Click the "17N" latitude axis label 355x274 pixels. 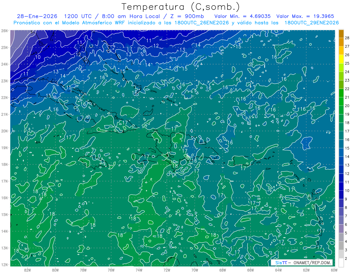4,181
